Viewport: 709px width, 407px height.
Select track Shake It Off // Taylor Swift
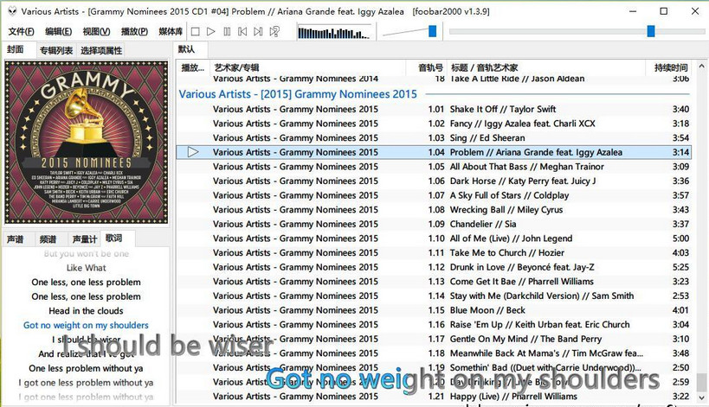tap(434, 109)
